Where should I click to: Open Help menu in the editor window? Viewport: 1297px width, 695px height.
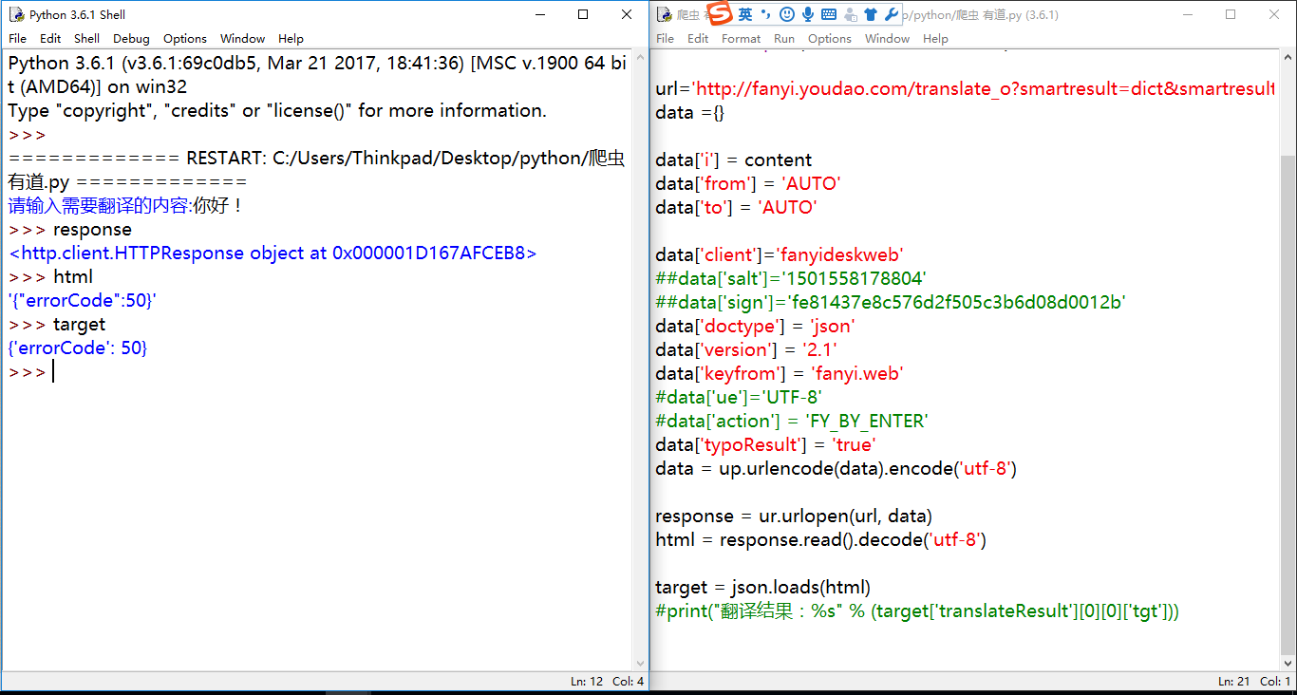[x=935, y=39]
